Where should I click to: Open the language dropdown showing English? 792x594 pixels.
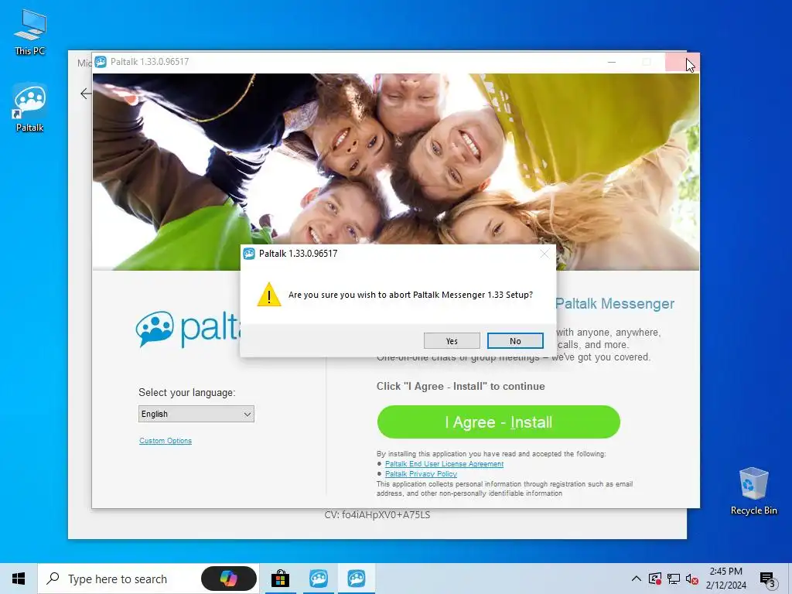196,414
